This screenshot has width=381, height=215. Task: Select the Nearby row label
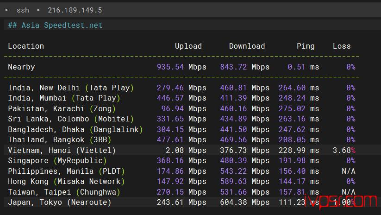[x=21, y=67]
